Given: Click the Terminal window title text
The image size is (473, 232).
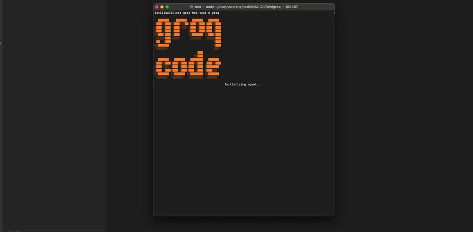Looking at the screenshot, I should pos(246,7).
